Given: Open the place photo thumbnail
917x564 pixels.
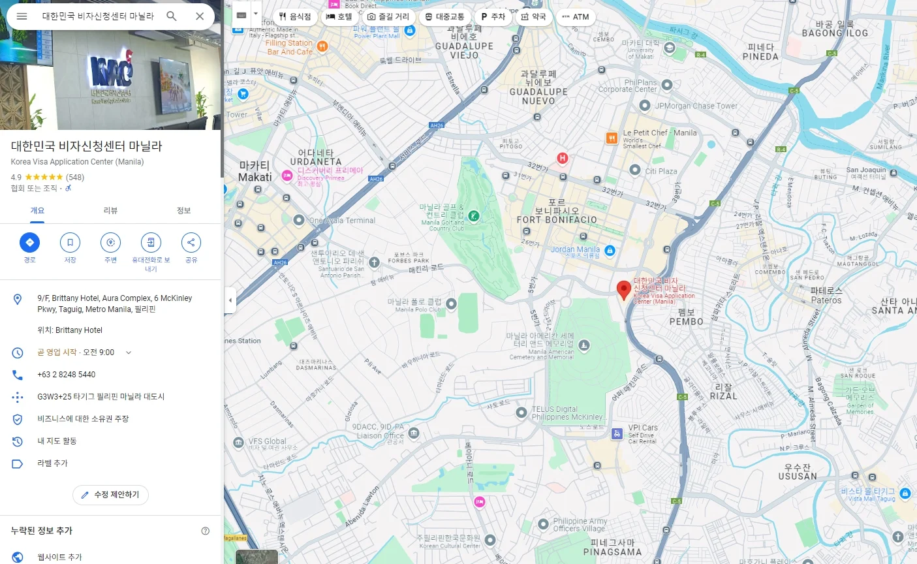Looking at the screenshot, I should point(110,80).
